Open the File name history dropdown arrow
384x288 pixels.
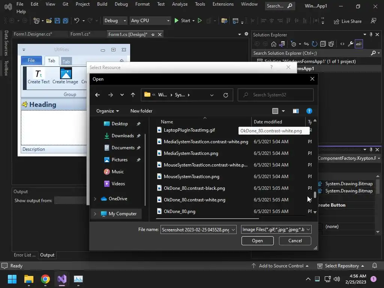233,230
